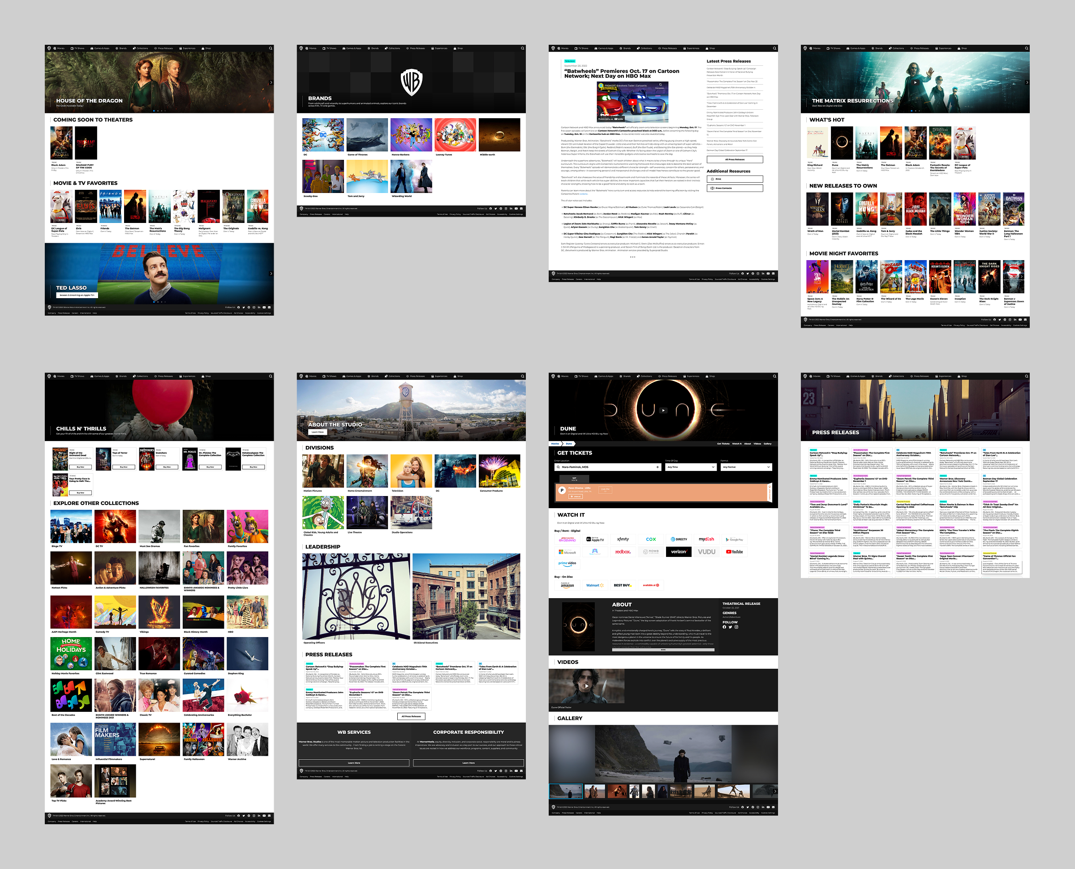Click WB shield logo in Batwheels page navbar
The height and width of the screenshot is (869, 1075).
click(553, 48)
